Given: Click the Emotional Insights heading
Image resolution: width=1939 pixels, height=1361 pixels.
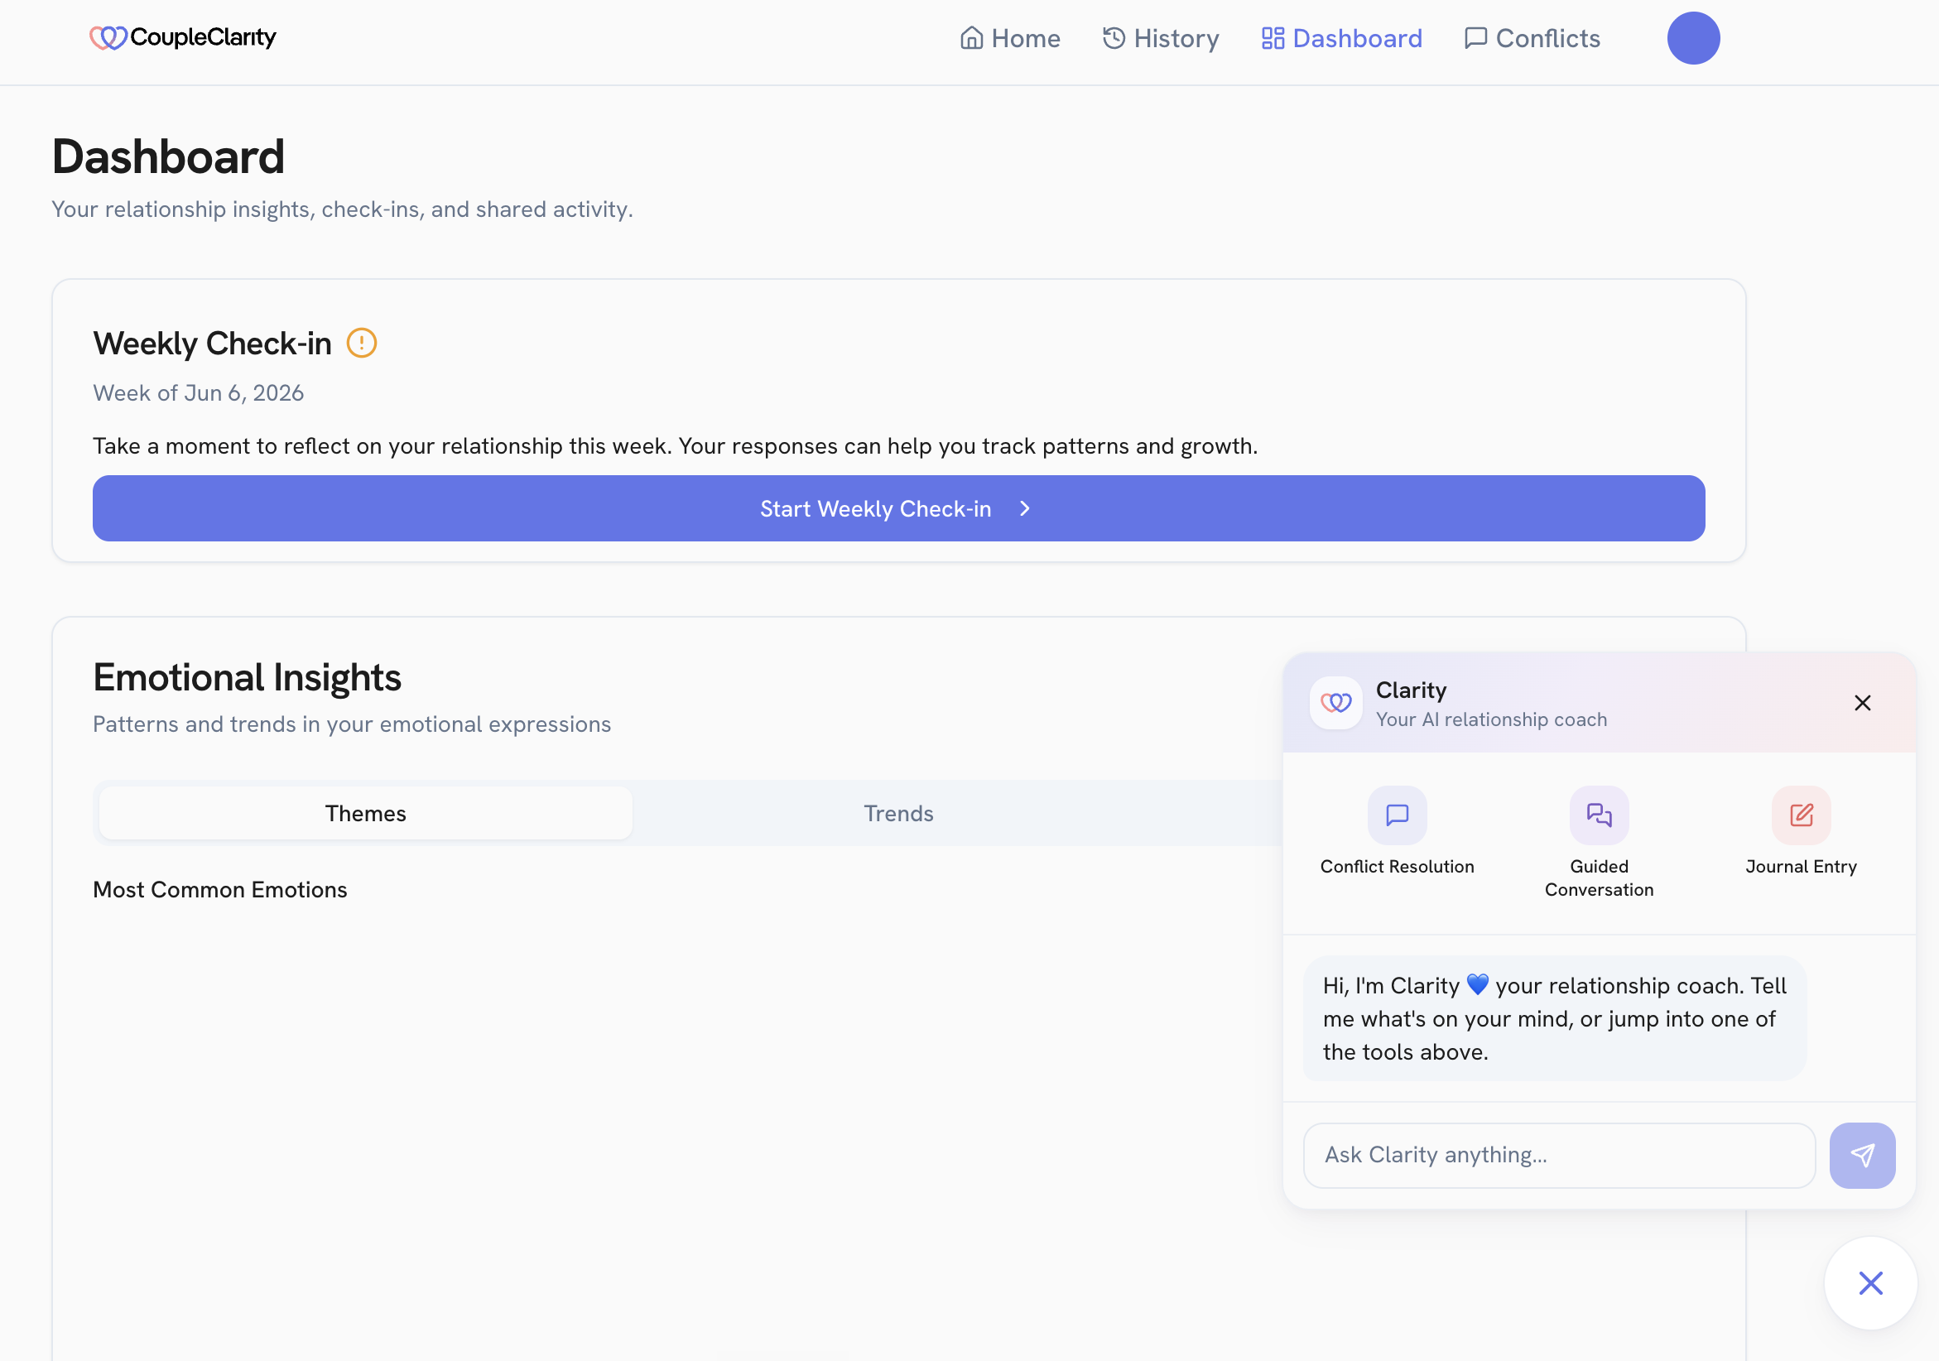Looking at the screenshot, I should pyautogui.click(x=247, y=677).
